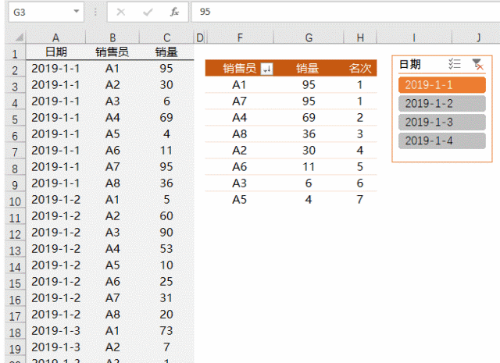
Task: Select 2019-1-3 in the date slicer
Action: tap(441, 122)
